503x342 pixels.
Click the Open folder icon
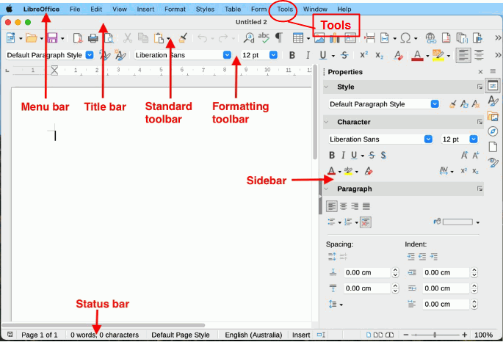click(x=31, y=38)
